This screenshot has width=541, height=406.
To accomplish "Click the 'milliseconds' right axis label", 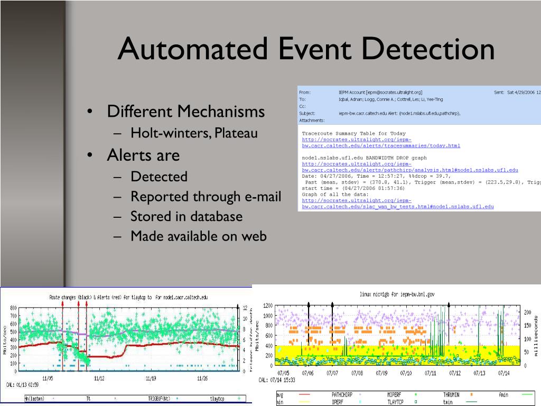I will [x=536, y=335].
